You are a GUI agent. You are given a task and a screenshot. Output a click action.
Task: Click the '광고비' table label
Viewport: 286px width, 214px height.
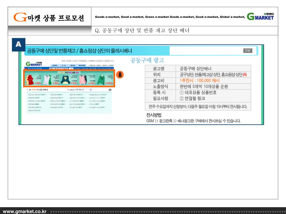click(159, 81)
